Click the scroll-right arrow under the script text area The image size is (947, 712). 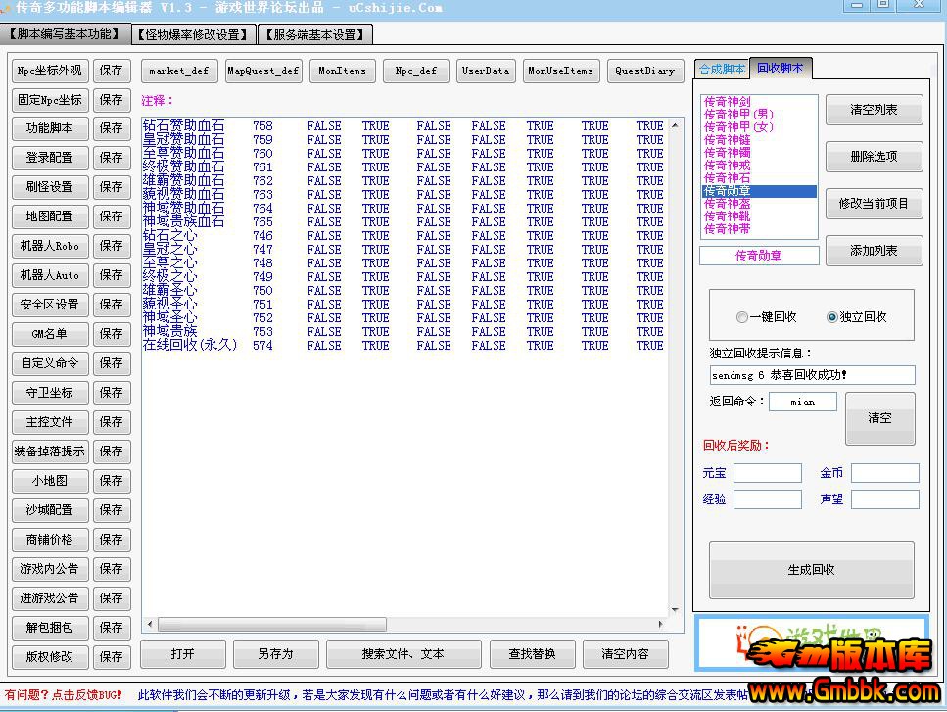pos(662,624)
